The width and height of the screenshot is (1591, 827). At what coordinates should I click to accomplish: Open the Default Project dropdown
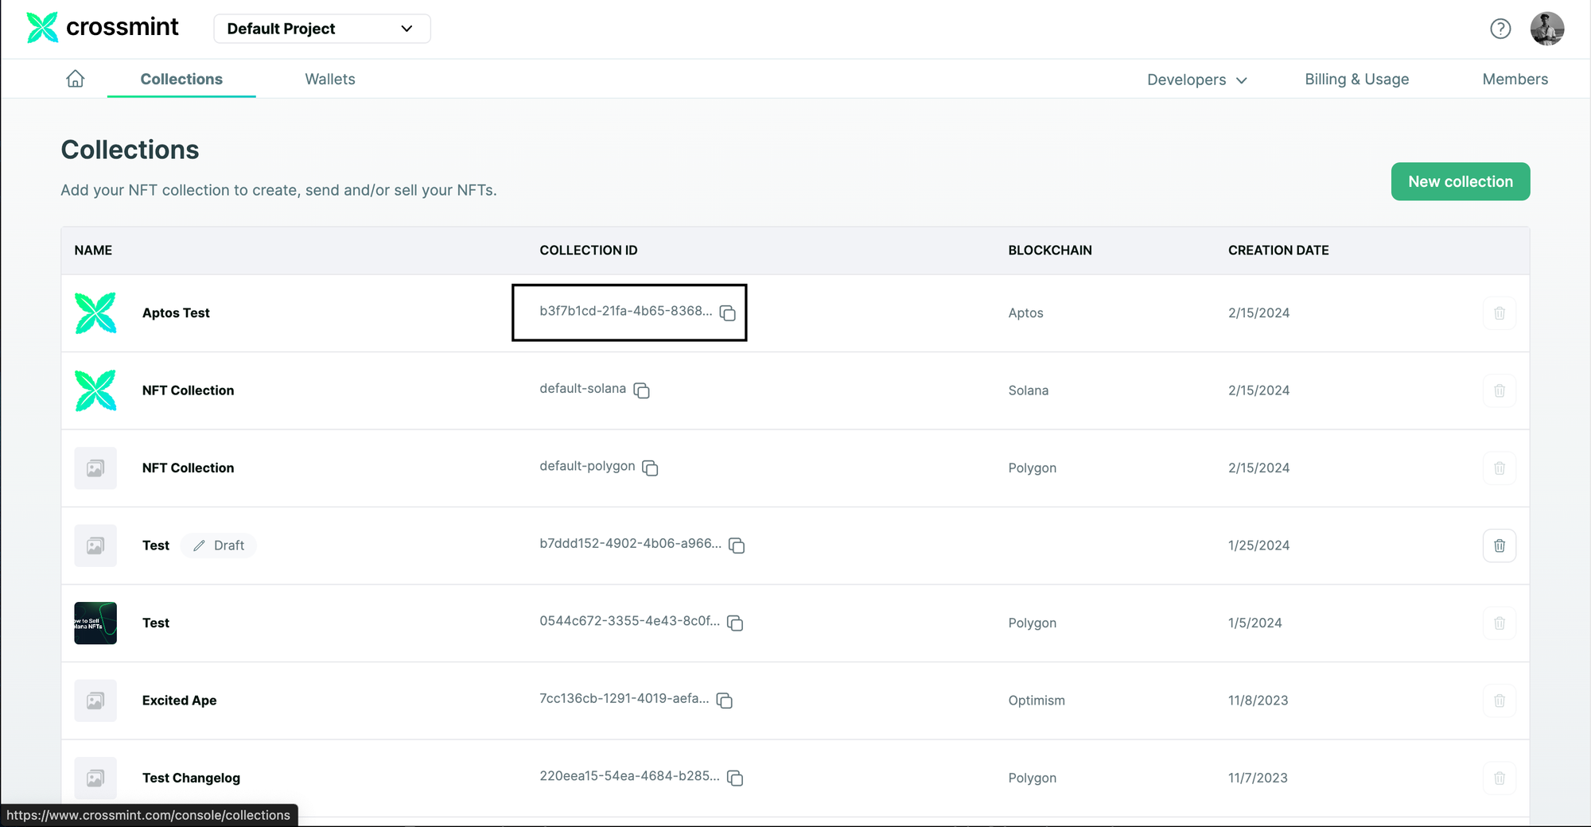coord(322,29)
